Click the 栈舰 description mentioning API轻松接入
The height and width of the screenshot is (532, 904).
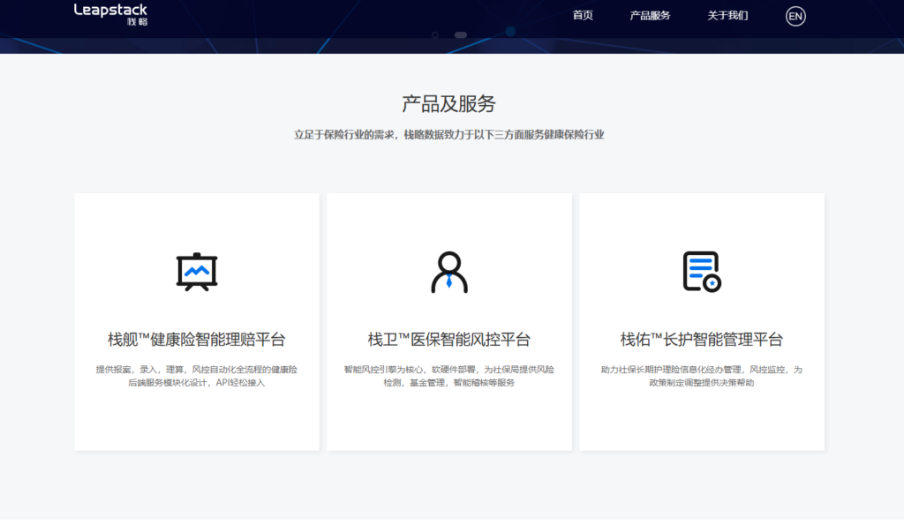197,376
